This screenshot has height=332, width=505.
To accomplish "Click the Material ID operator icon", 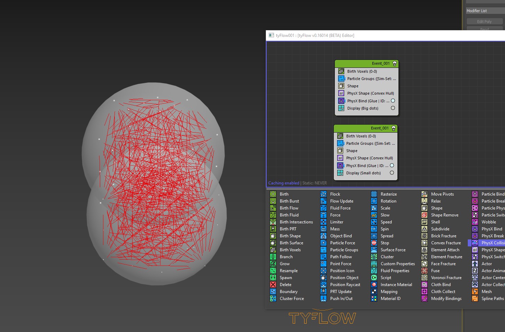I will (x=374, y=299).
